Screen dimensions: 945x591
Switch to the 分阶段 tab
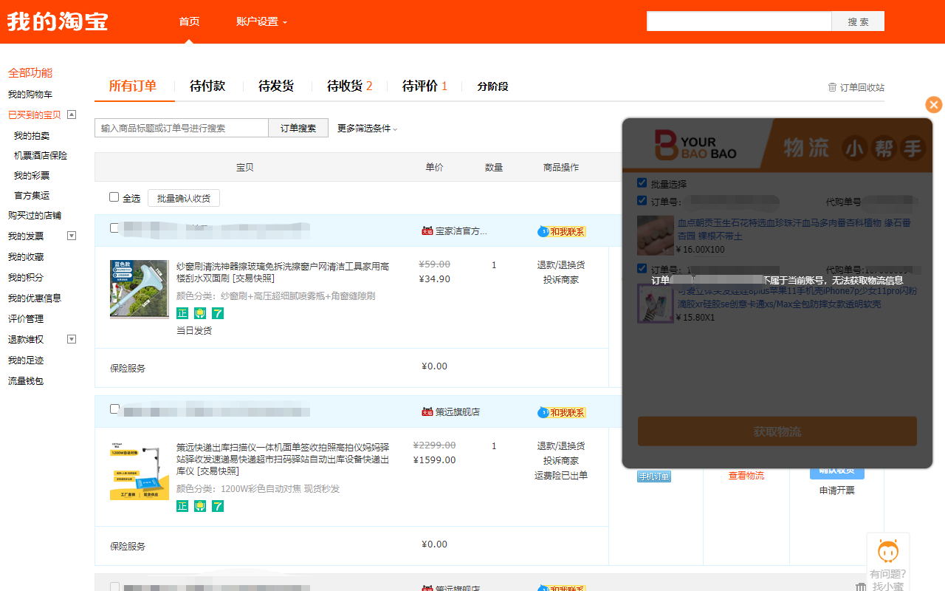point(492,86)
